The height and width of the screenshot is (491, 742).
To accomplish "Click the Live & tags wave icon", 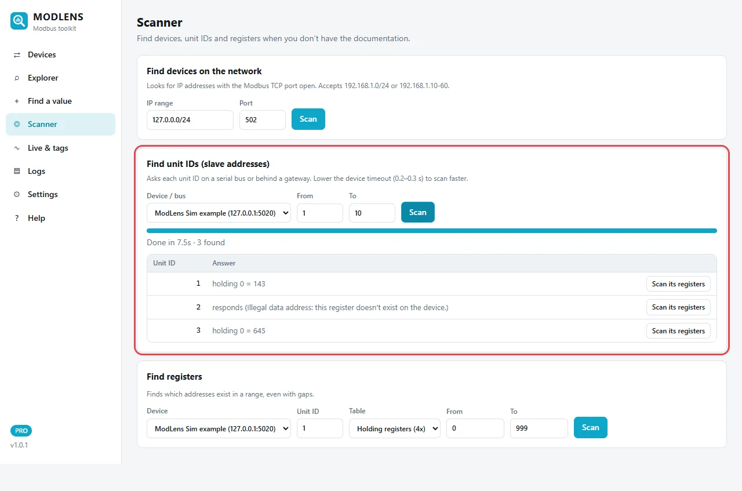I will (17, 148).
